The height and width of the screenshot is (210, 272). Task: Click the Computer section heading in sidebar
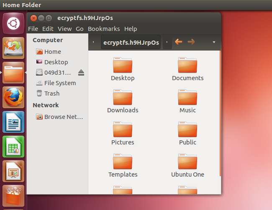tap(48, 40)
